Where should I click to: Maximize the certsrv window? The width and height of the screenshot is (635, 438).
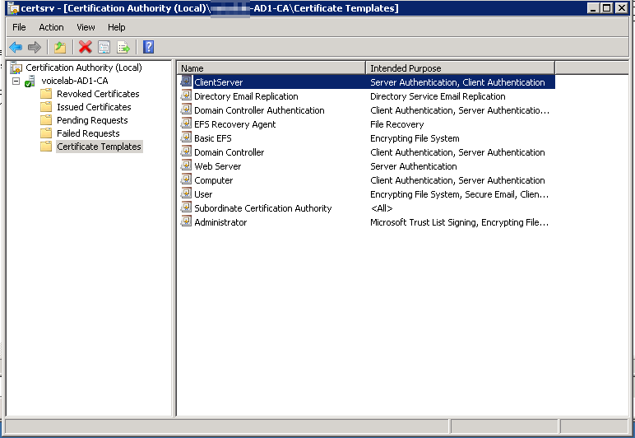click(607, 7)
